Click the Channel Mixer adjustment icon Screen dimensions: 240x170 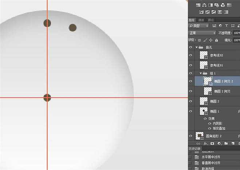tap(223, 5)
